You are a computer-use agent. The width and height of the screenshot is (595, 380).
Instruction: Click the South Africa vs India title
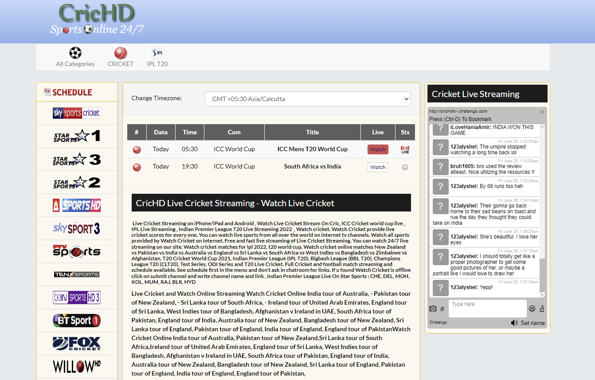click(313, 166)
